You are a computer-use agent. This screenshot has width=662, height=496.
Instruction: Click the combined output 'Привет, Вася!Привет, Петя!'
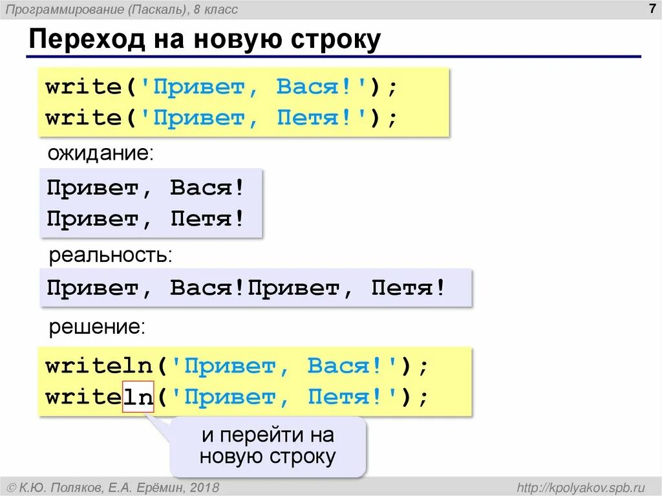pyautogui.click(x=246, y=288)
